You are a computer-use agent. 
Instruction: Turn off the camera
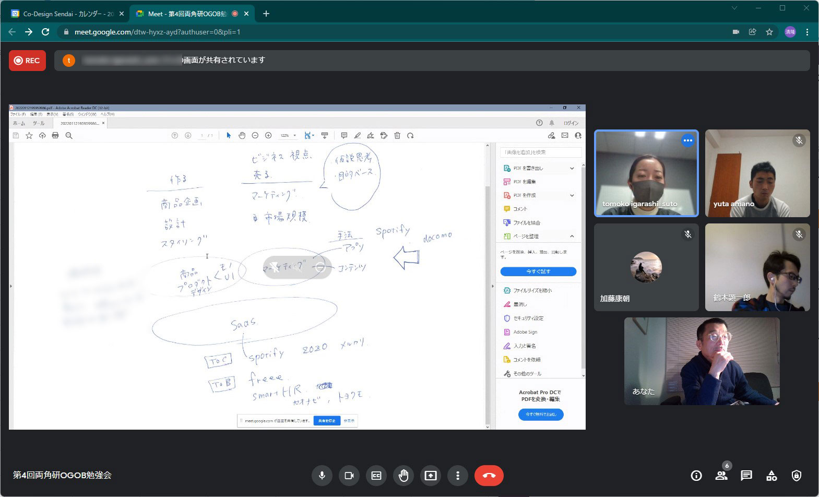pos(349,476)
